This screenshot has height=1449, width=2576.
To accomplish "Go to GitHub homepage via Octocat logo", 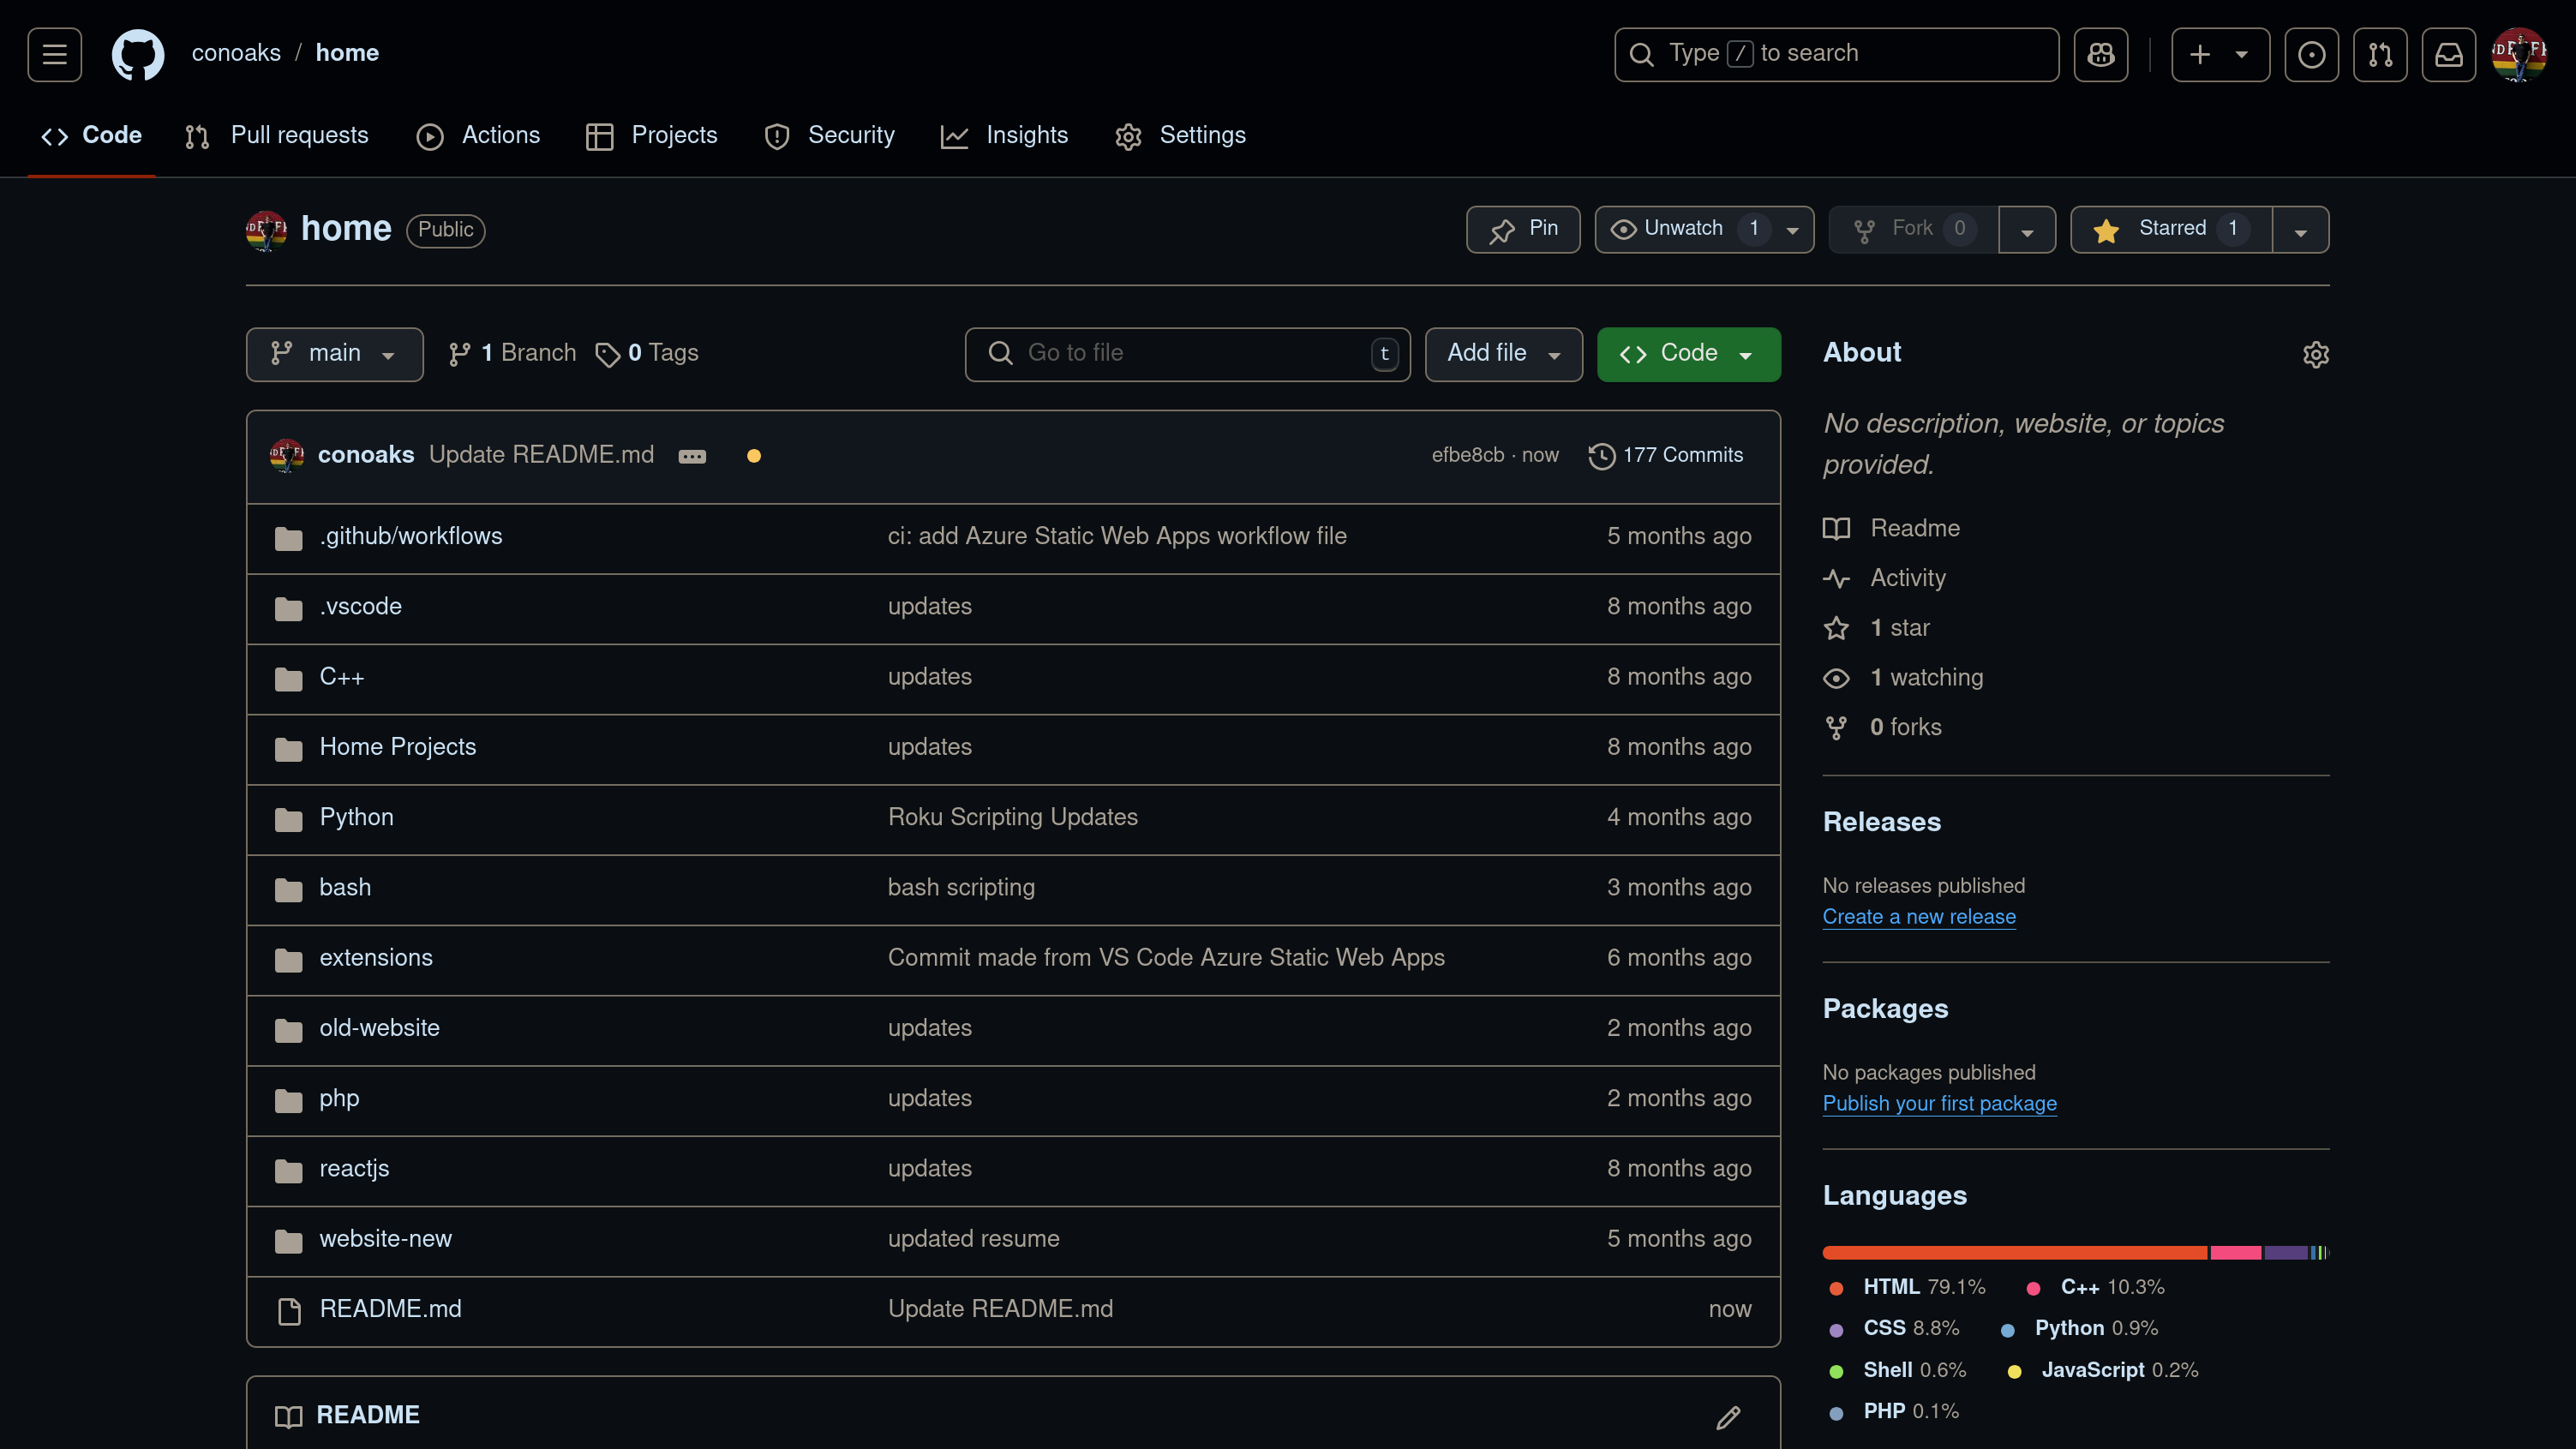I will [x=137, y=54].
